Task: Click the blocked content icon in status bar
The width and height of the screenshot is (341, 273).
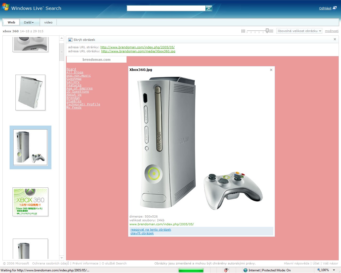Action: [x=226, y=270]
